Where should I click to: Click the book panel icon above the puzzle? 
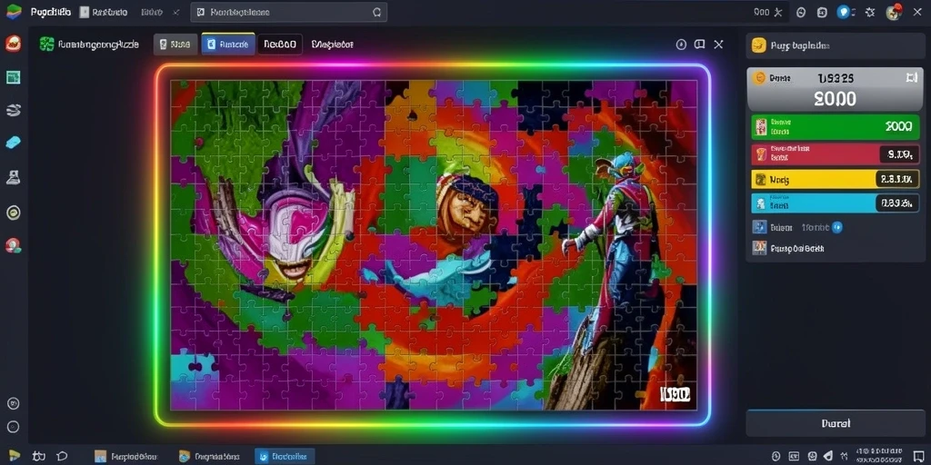(x=699, y=44)
